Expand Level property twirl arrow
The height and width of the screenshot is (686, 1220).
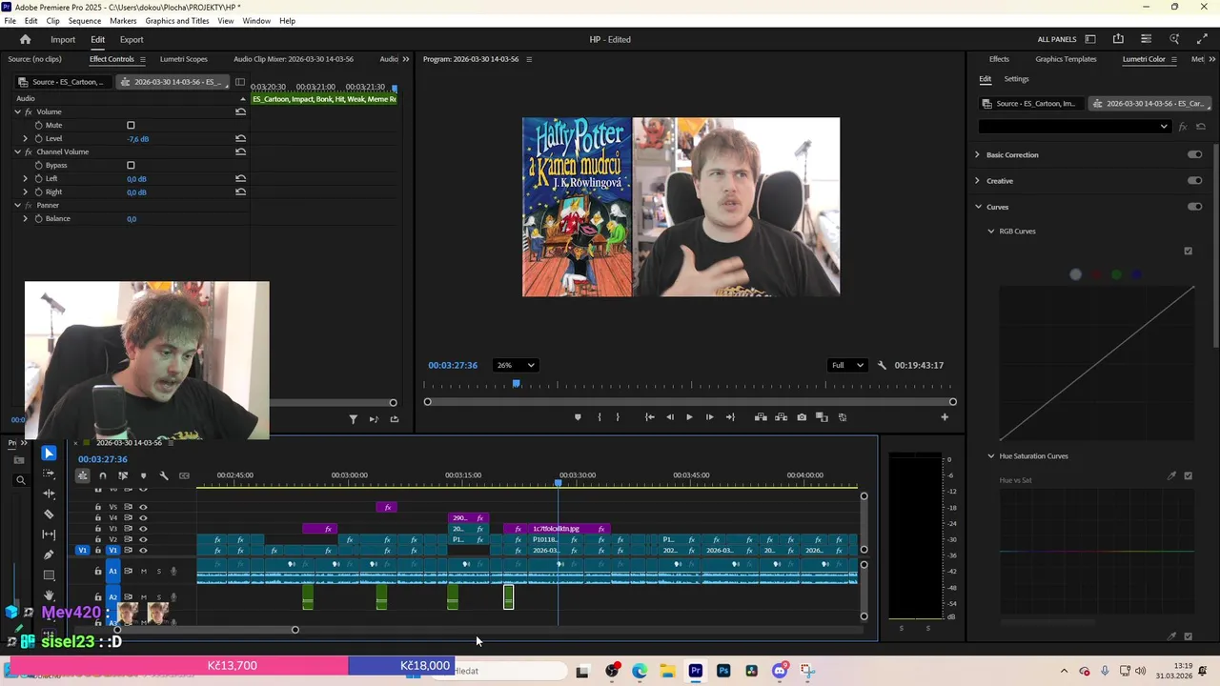[x=26, y=138]
